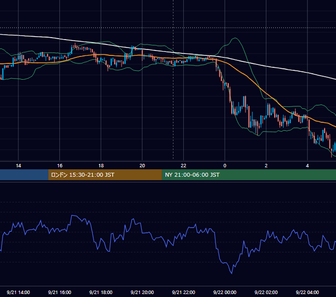
Task: Click the London 15:30-21:00 JST session bar
Action: click(105, 175)
